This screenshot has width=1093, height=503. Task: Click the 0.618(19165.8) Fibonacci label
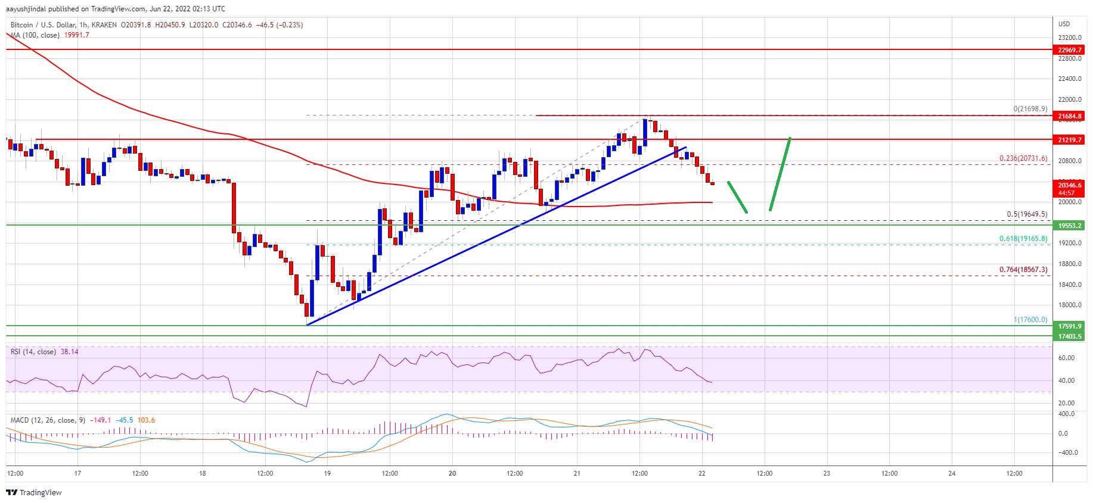pos(1023,239)
